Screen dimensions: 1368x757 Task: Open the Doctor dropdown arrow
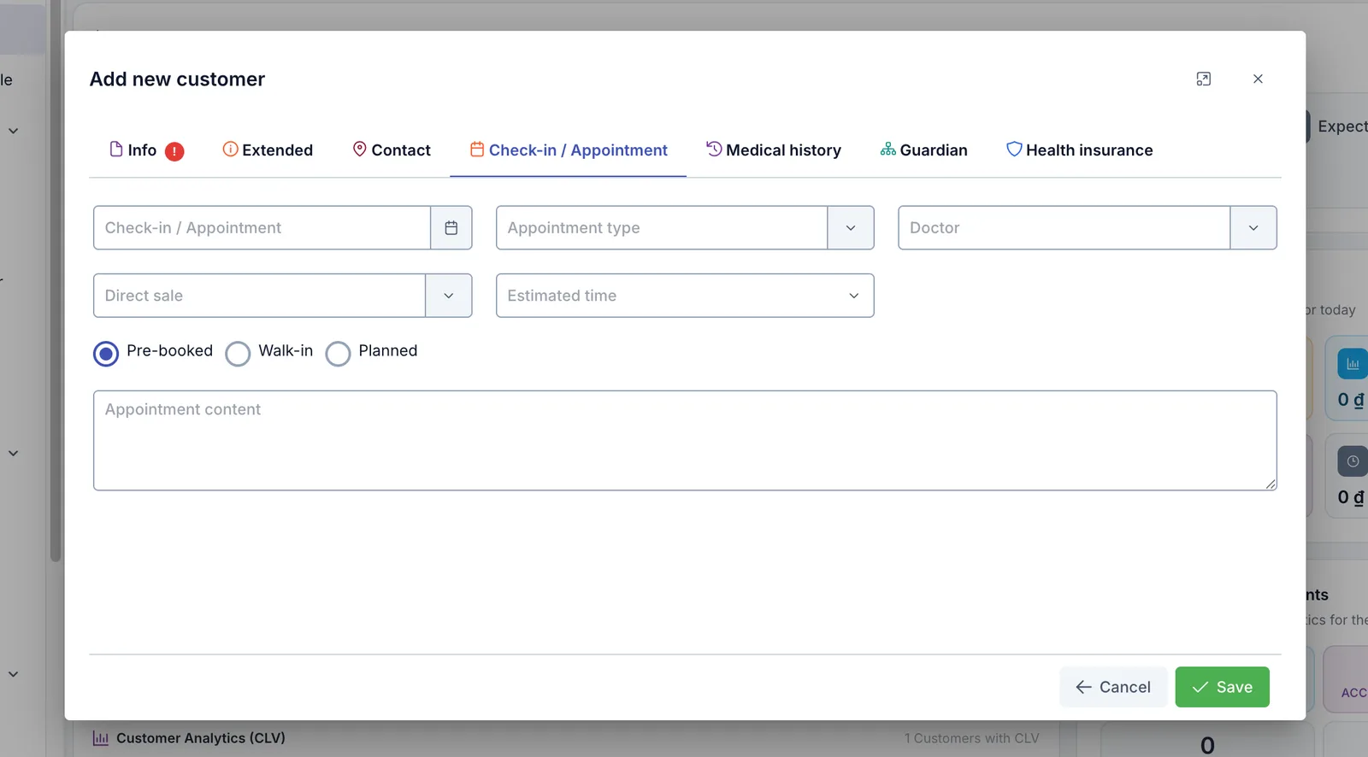1253,227
